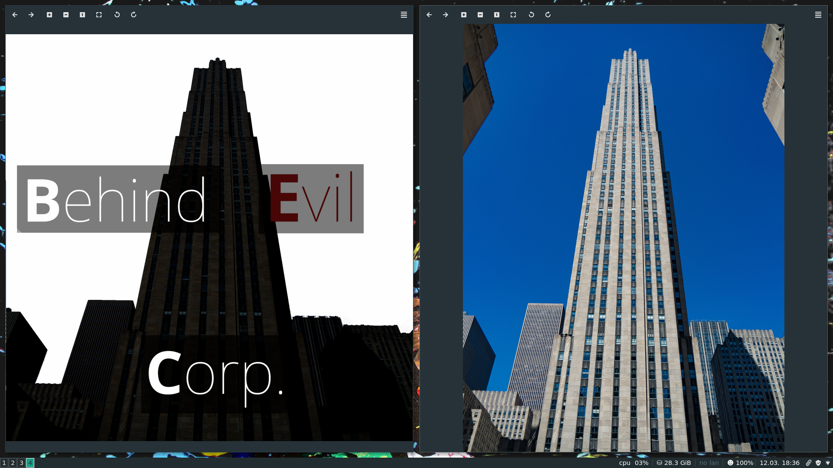Screen dimensions: 833x468
Task: Switch to workspace 1
Action: click(4, 463)
